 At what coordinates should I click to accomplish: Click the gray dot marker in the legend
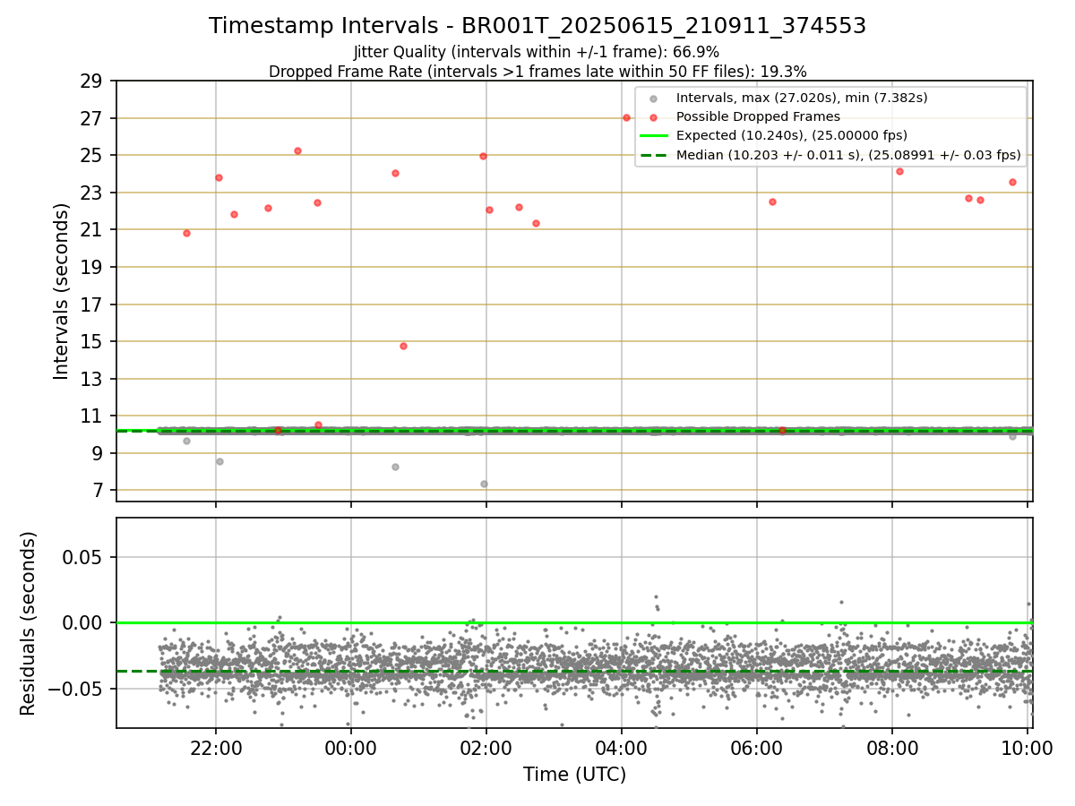pyautogui.click(x=654, y=99)
